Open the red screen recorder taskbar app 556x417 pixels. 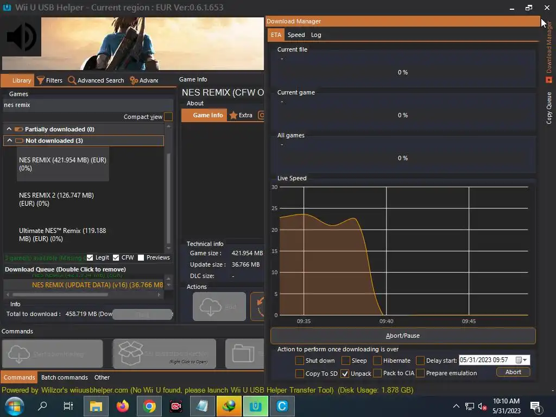176,406
